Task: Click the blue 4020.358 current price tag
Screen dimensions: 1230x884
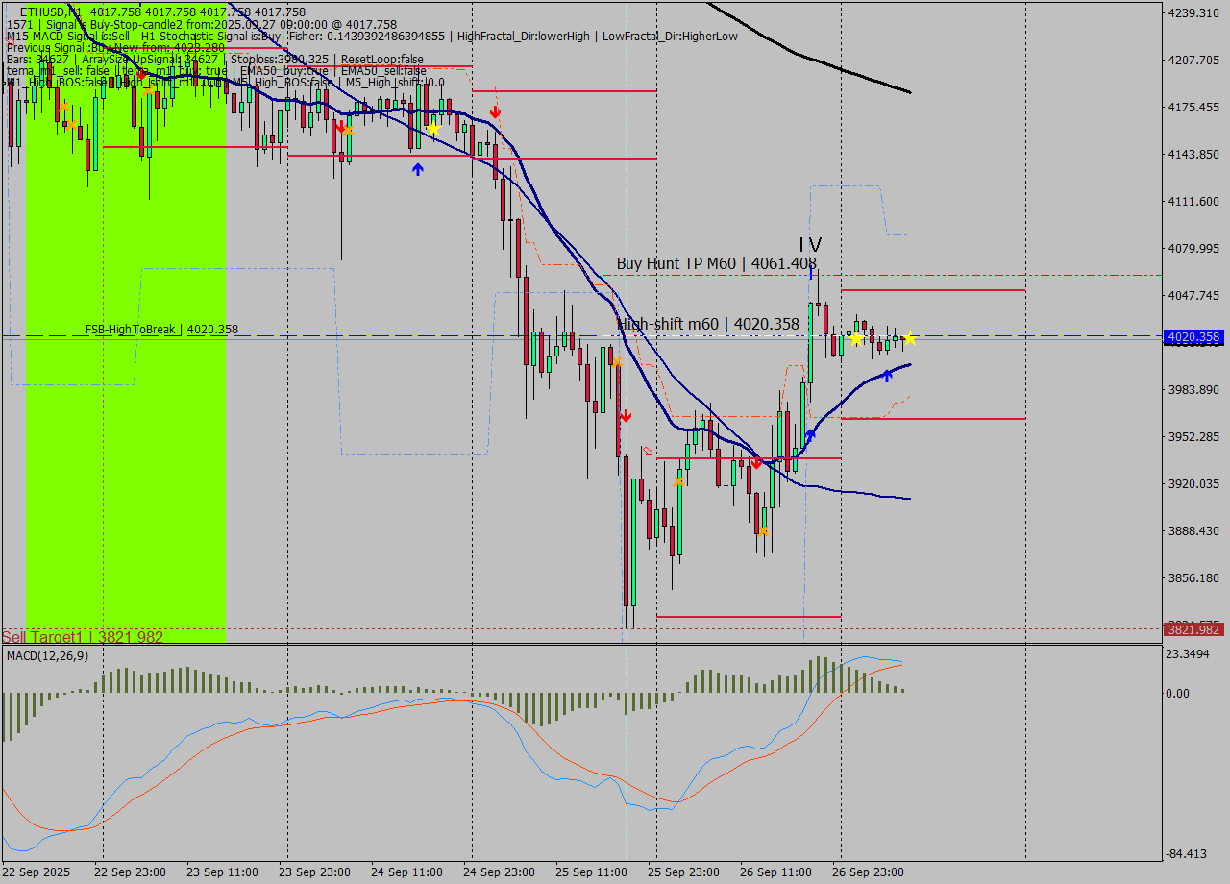Action: coord(1192,337)
